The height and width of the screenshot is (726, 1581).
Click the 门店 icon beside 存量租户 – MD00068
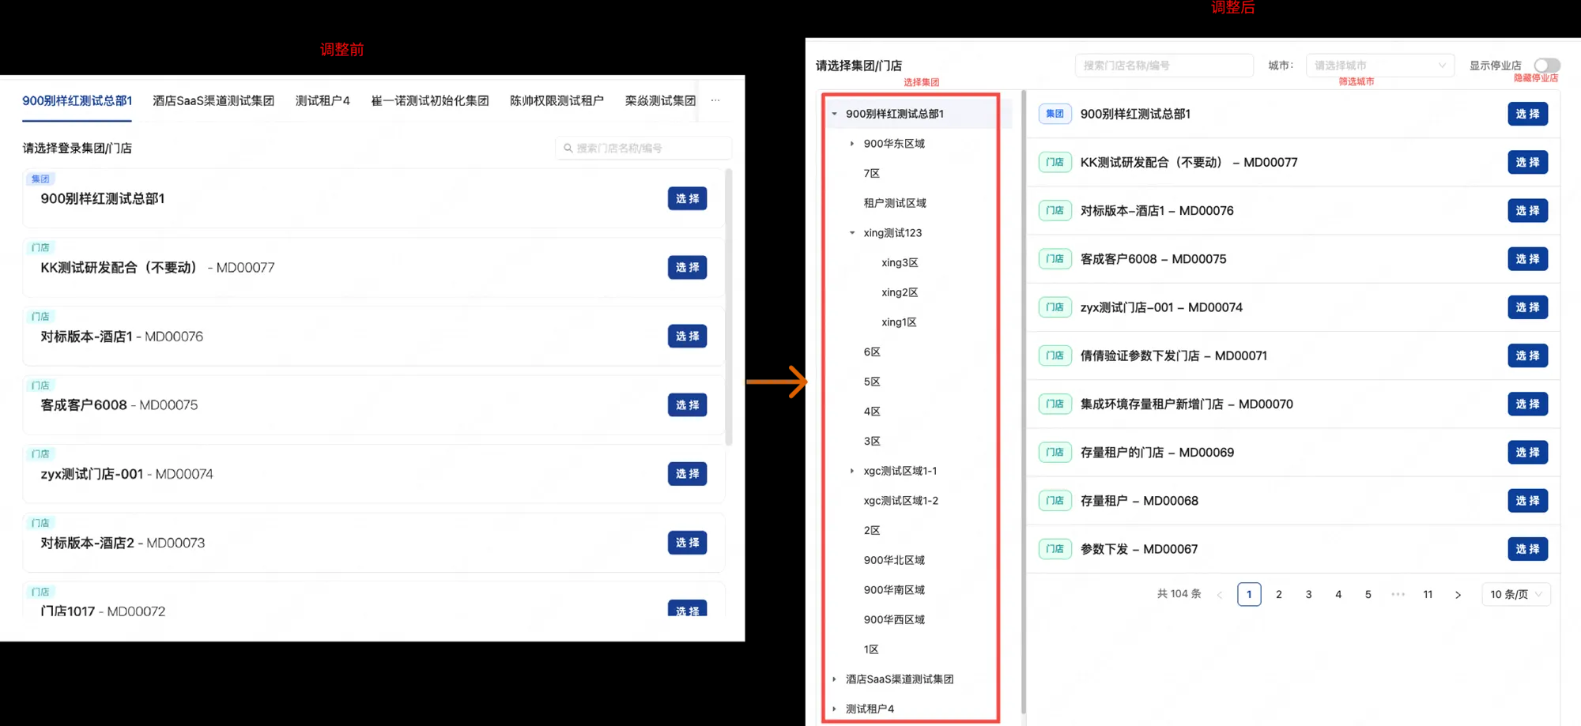[1055, 500]
